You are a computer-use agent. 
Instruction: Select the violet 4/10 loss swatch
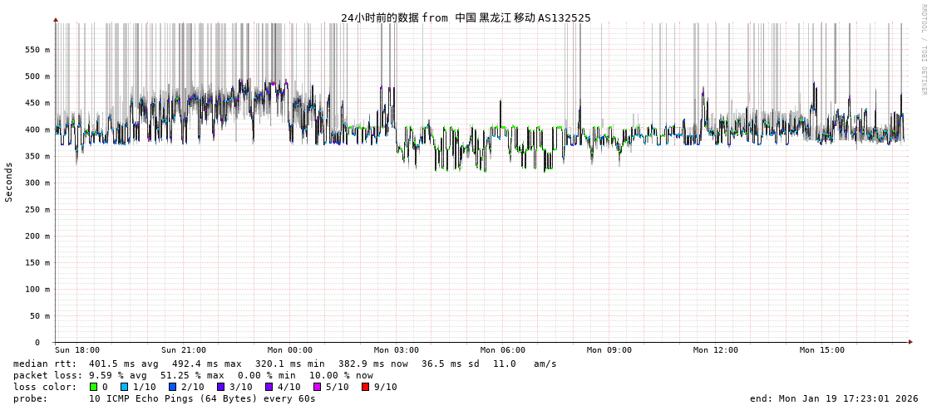[269, 387]
